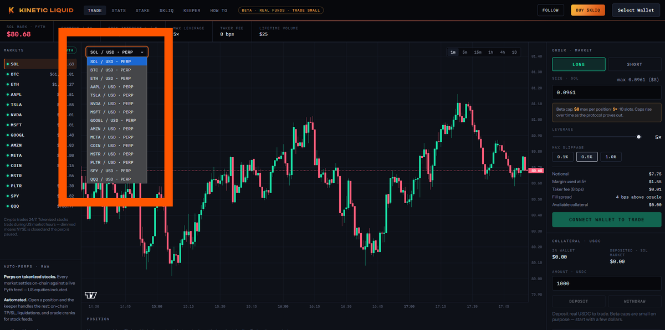Click the Kinetic Liquid logo icon

click(12, 10)
